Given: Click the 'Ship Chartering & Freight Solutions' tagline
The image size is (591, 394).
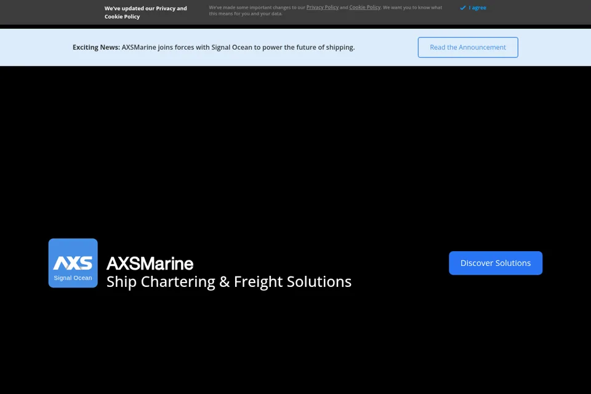Looking at the screenshot, I should coord(229,281).
